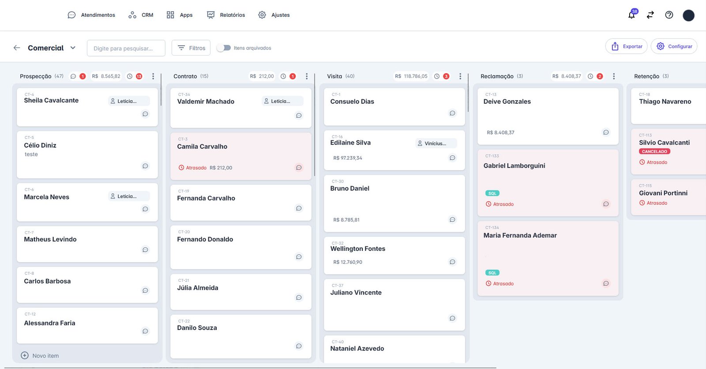Click the swap arrows icon in header

coord(650,15)
